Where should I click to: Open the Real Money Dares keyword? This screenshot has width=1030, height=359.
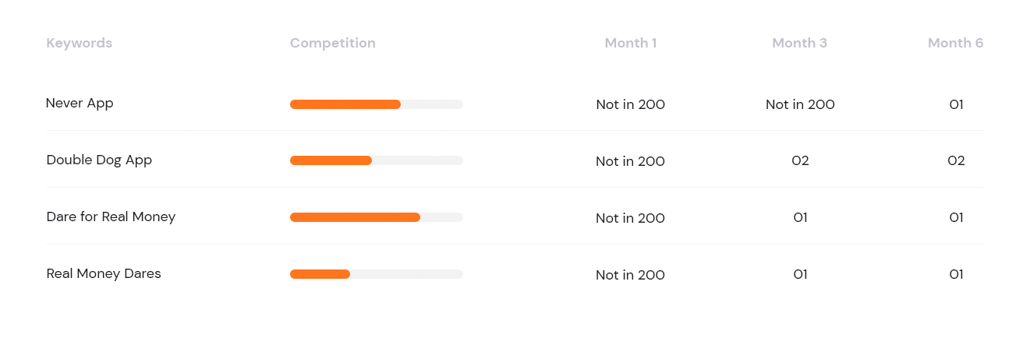coord(104,273)
